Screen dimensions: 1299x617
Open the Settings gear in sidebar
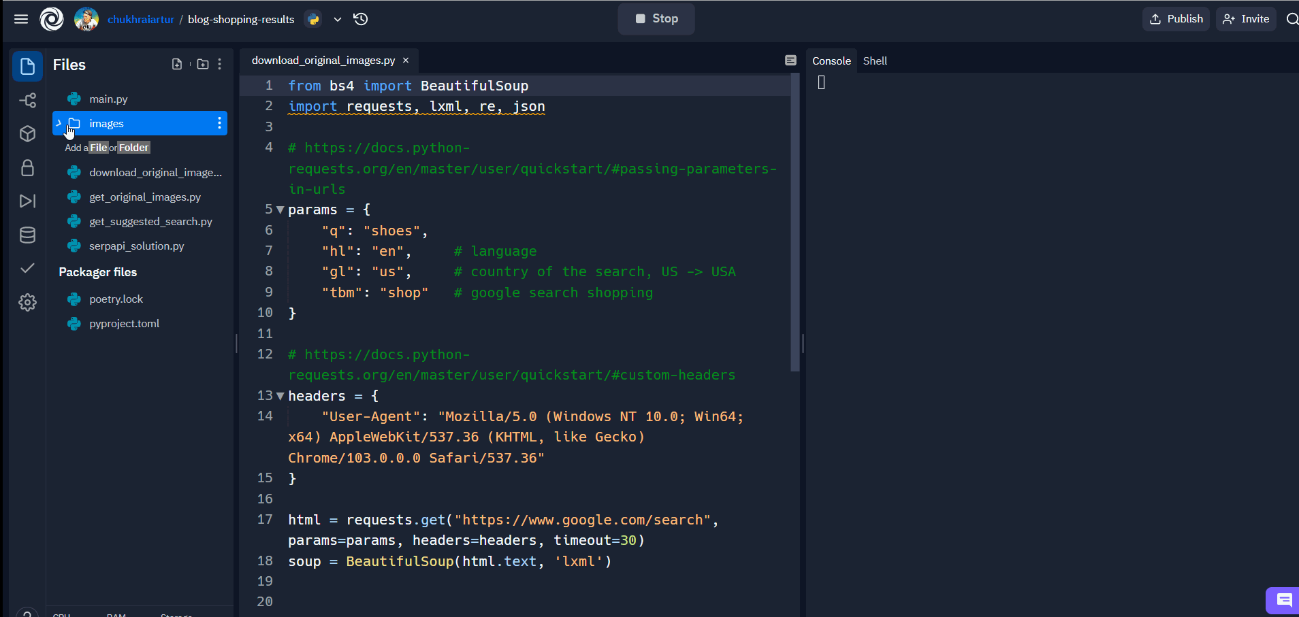click(x=27, y=302)
